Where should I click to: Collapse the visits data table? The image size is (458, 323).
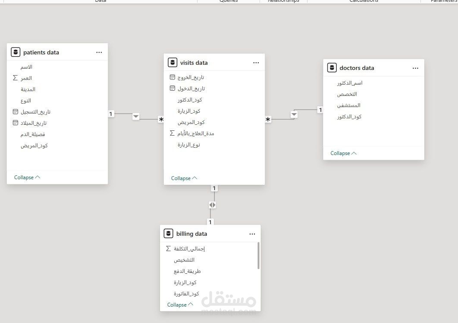[x=184, y=178]
